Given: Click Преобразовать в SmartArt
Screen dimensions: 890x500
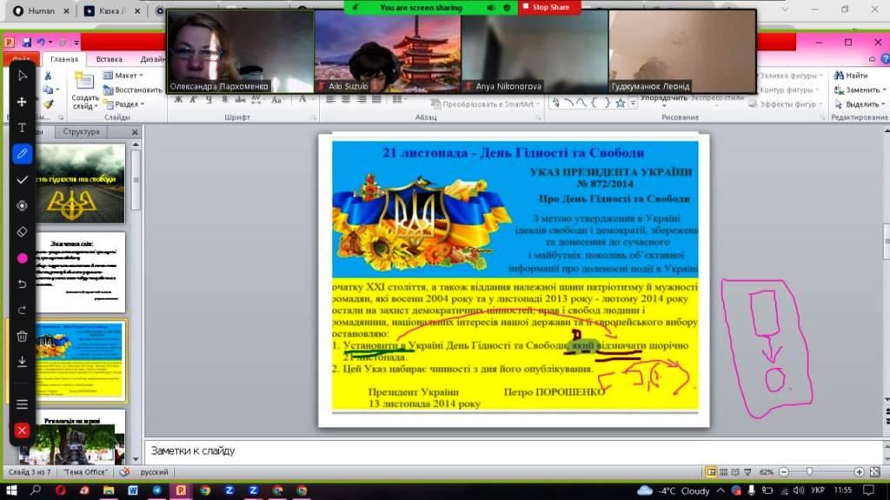Looking at the screenshot, I should coord(486,104).
